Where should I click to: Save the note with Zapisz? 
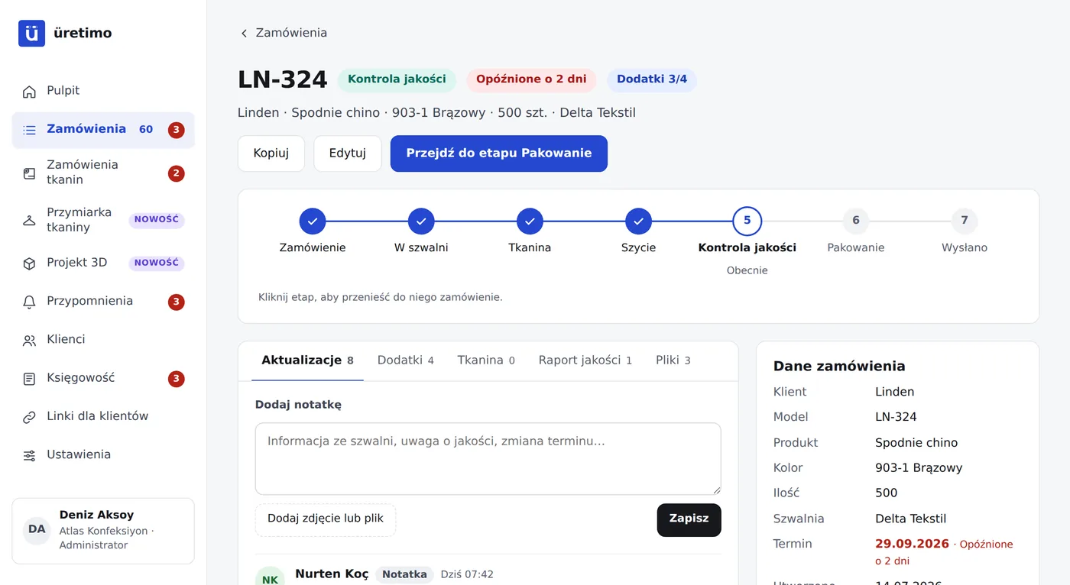coord(689,519)
